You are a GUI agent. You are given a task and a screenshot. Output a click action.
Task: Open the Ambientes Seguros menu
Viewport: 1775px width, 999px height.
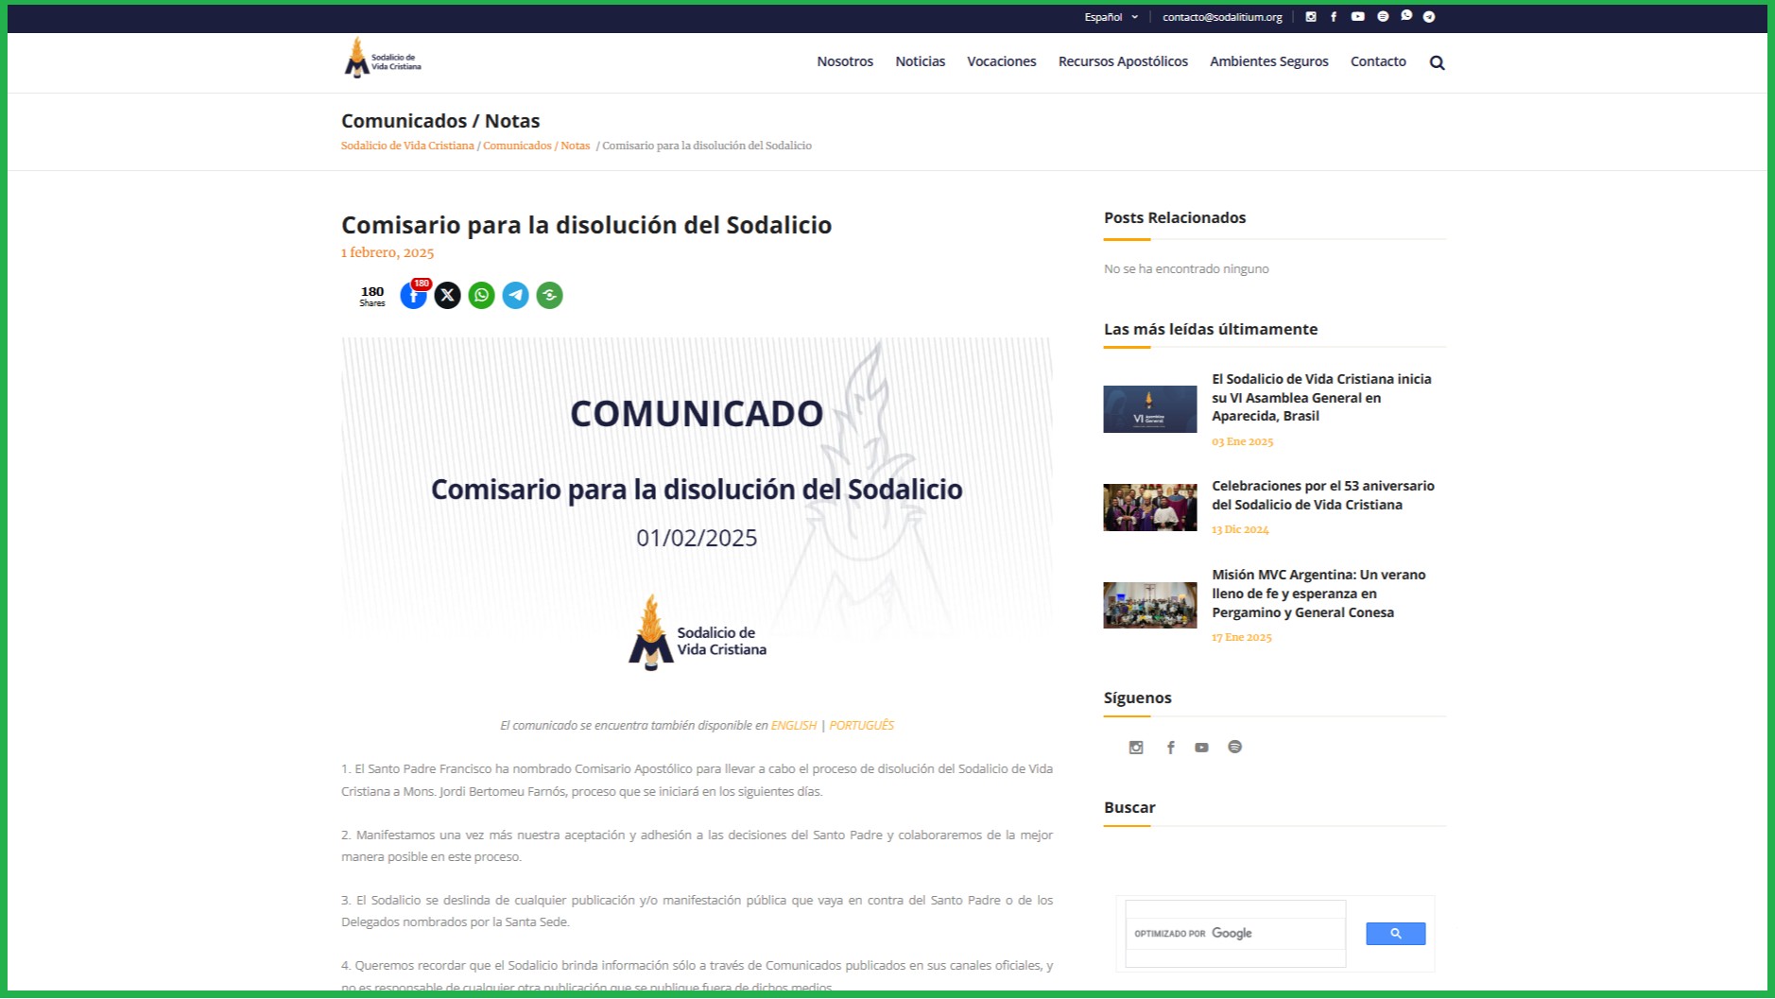1269,61
